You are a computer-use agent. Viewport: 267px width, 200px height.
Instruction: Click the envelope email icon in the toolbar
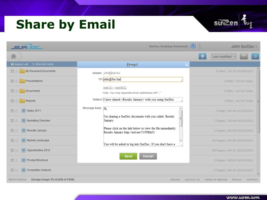point(244,57)
